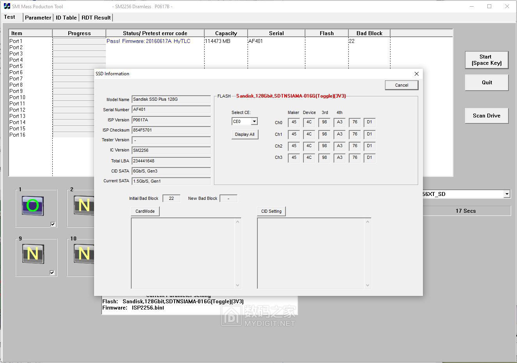Click the port 2 N status icon
This screenshot has height=363, width=517.
(84, 206)
